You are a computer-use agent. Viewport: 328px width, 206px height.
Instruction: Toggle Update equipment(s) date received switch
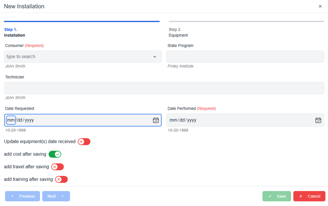(84, 142)
